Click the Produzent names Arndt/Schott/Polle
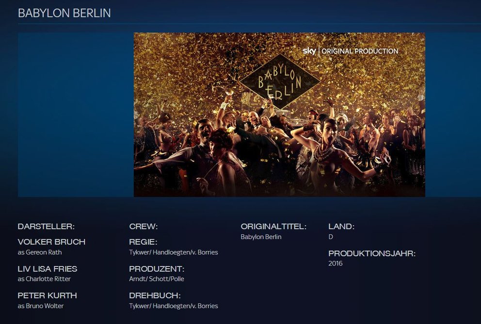This screenshot has width=481, height=324. tap(157, 279)
